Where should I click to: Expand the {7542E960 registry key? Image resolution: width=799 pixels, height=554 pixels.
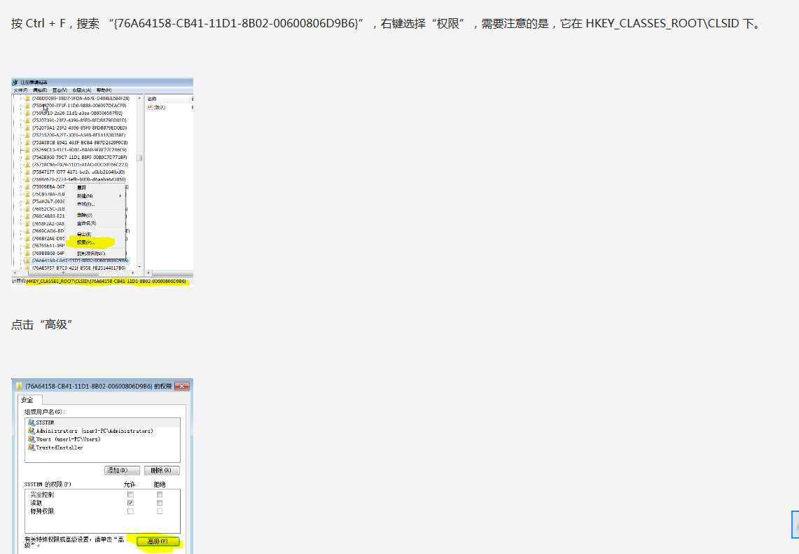(21, 158)
